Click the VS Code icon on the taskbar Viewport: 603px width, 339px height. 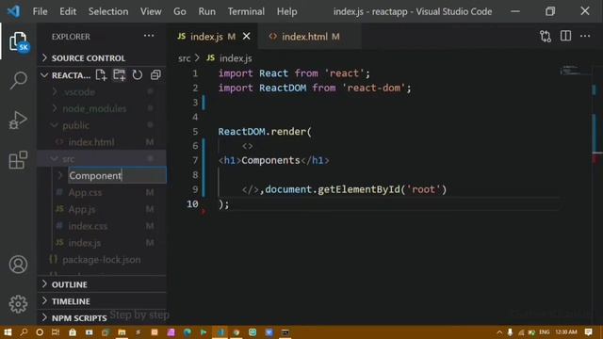click(220, 332)
